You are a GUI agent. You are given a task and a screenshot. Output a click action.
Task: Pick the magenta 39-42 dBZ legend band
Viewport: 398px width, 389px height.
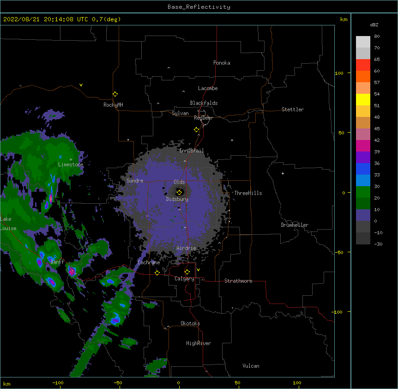pyautogui.click(x=363, y=146)
